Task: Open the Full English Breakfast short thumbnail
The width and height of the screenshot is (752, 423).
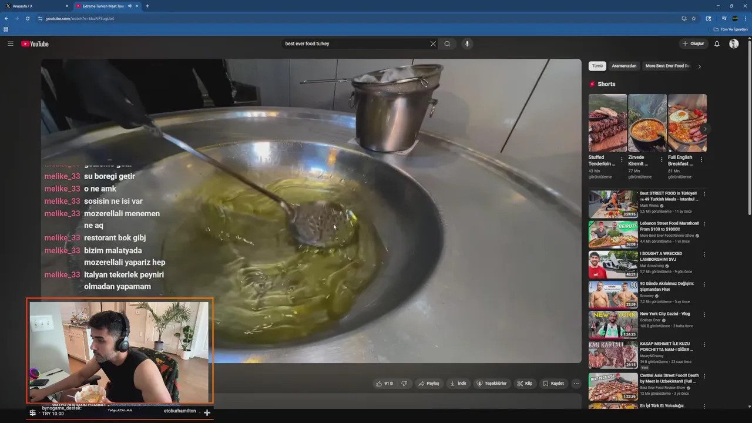Action: click(687, 123)
